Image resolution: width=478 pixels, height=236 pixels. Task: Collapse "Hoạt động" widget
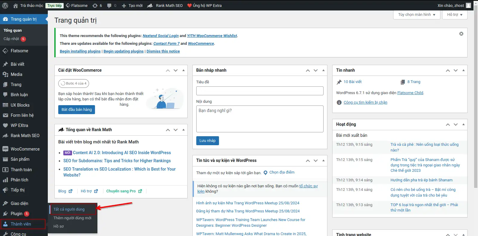[463, 125]
